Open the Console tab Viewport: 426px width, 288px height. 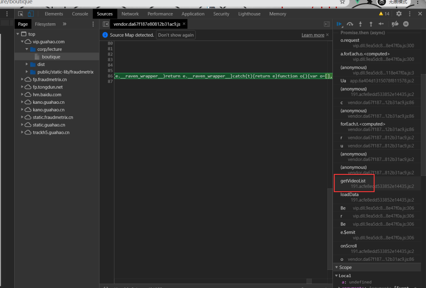pyautogui.click(x=80, y=14)
